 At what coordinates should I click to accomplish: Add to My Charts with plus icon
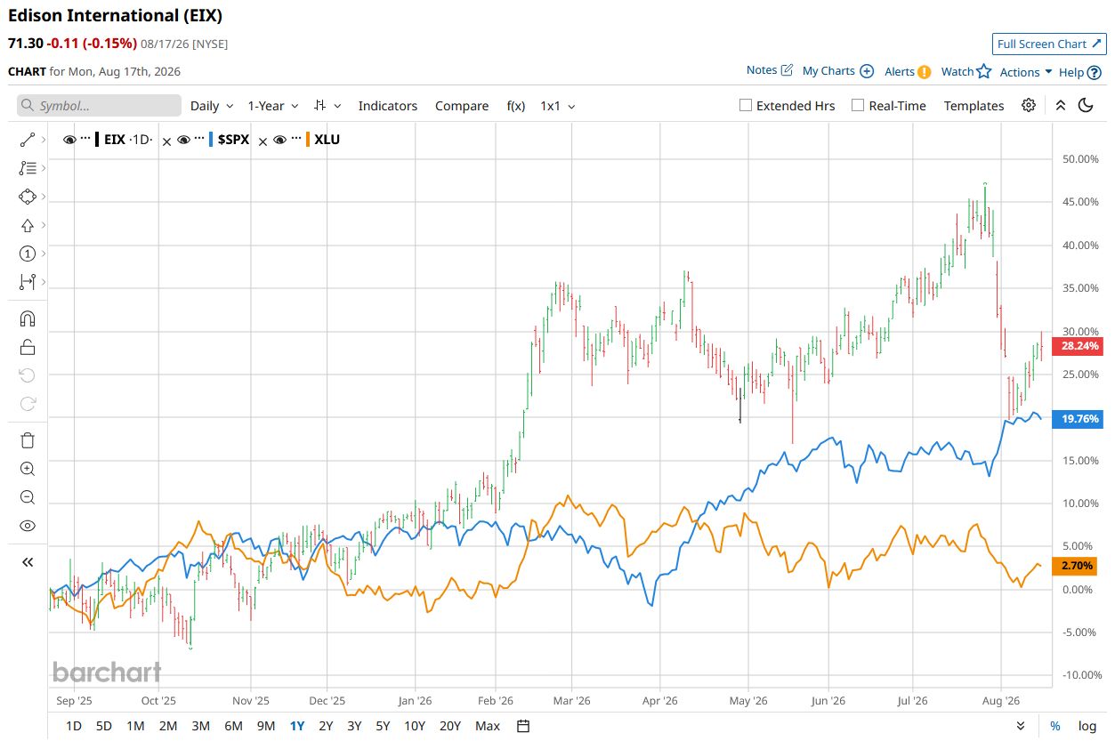click(867, 71)
